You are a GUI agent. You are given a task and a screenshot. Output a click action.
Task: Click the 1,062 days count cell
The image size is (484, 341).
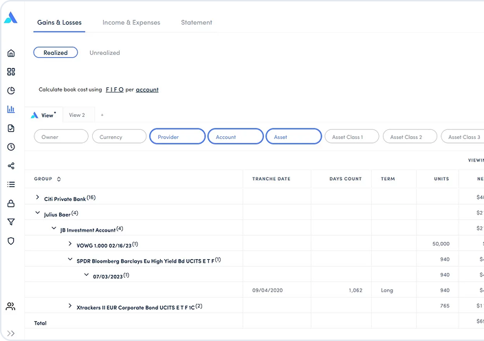click(355, 290)
